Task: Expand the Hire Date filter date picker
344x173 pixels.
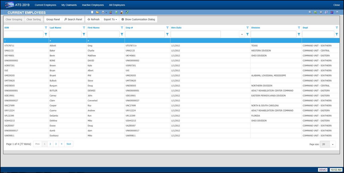Action: (242, 34)
